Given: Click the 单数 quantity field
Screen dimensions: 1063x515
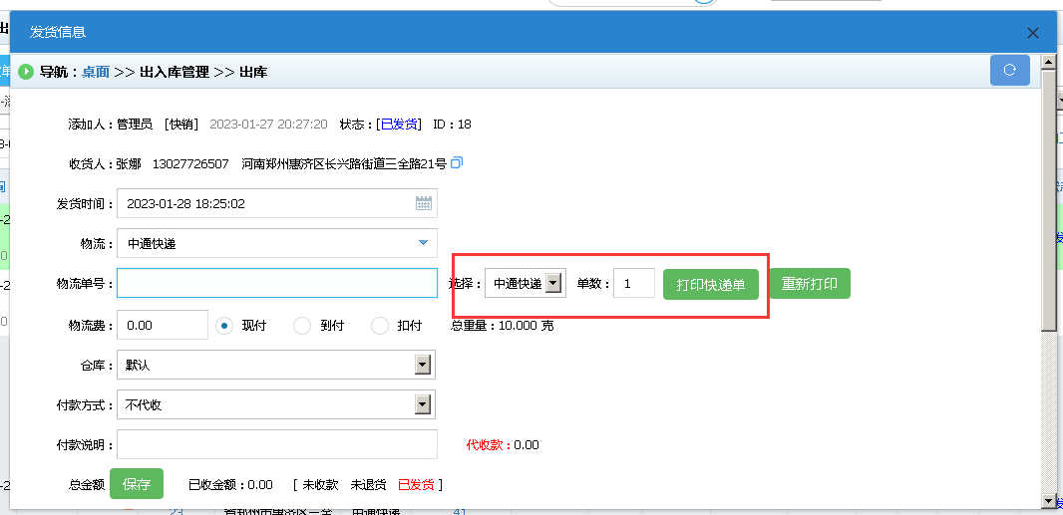Looking at the screenshot, I should [633, 284].
